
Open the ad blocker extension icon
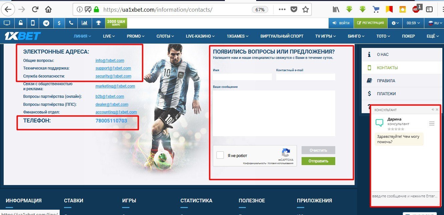tap(417, 9)
